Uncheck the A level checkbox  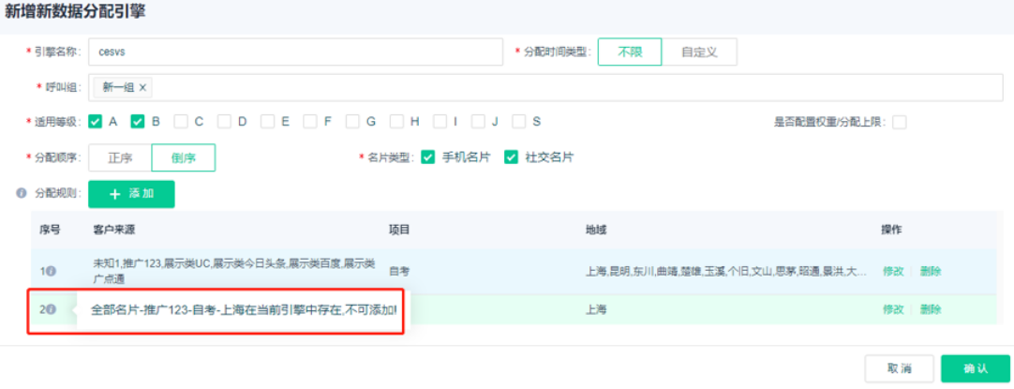(x=96, y=121)
